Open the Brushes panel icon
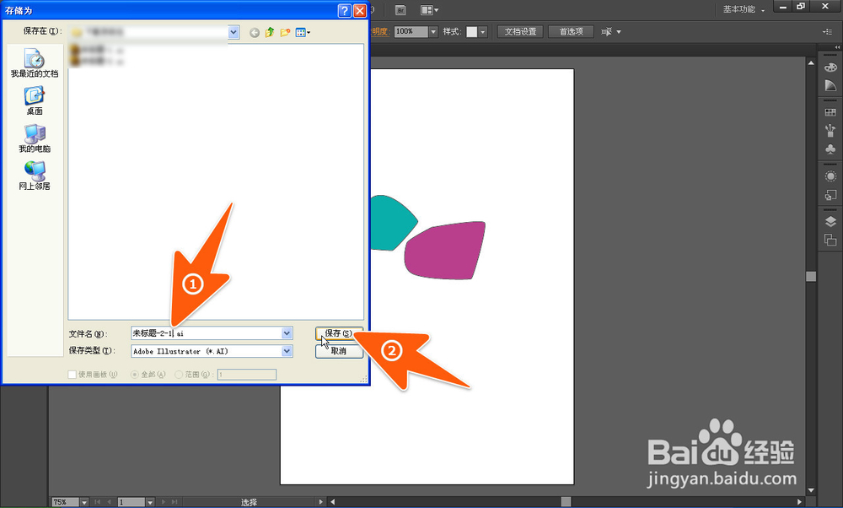The image size is (843, 508). pos(830,131)
